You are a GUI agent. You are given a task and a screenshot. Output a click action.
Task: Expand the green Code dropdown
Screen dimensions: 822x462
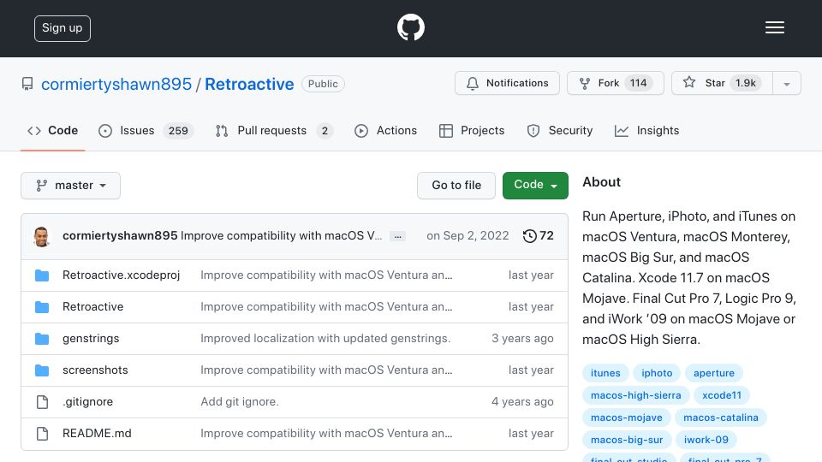click(x=535, y=186)
